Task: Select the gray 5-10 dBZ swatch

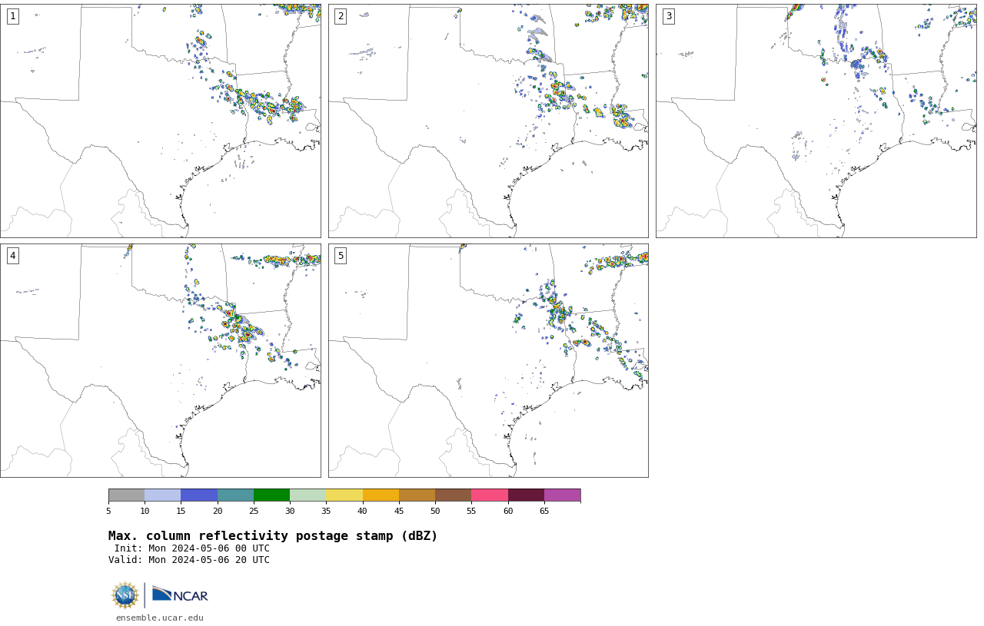Action: click(126, 495)
